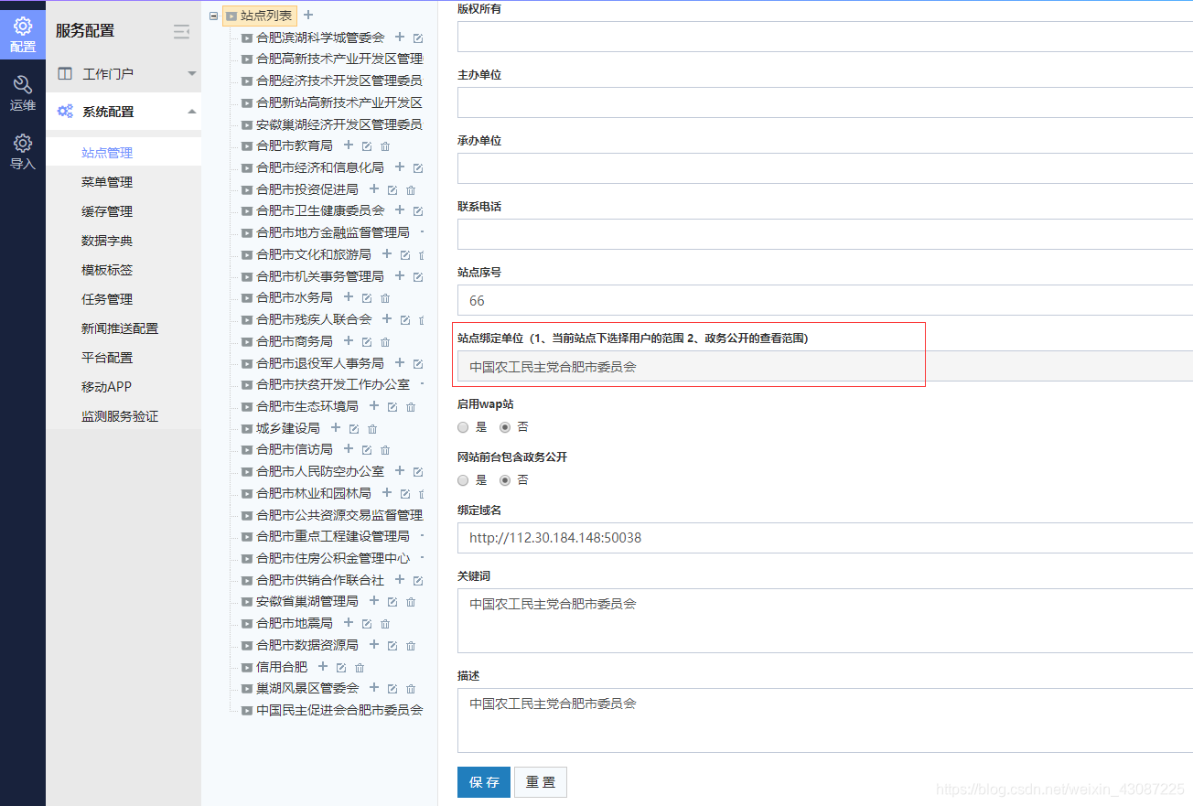Viewport: 1193px width, 806px height.
Task: Edit the 安徽省巢湖管理局 site
Action: (x=392, y=602)
